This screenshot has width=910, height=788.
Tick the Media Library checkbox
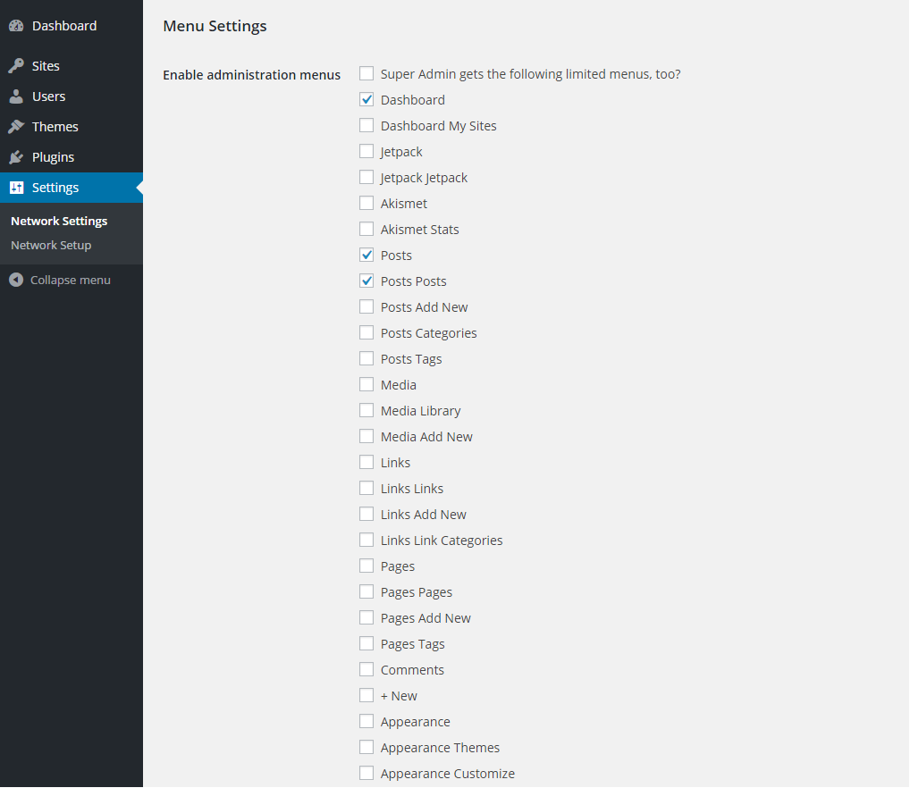(367, 410)
